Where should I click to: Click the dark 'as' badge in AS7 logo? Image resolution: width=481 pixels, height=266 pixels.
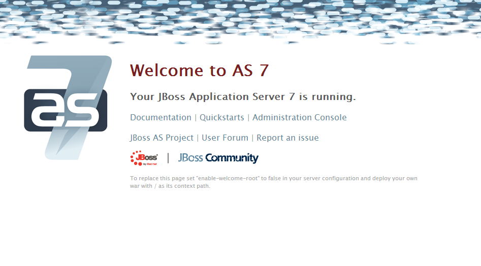(66, 110)
